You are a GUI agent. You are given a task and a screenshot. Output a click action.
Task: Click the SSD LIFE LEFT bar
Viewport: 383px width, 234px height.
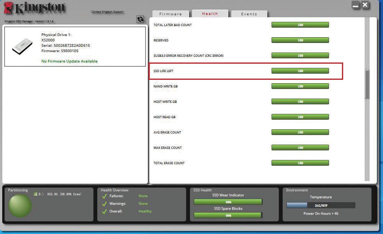pyautogui.click(x=300, y=71)
